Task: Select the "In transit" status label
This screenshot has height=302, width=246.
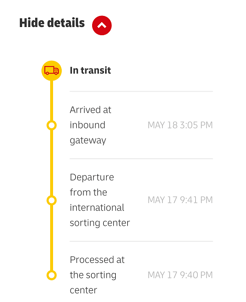Action: [90, 70]
